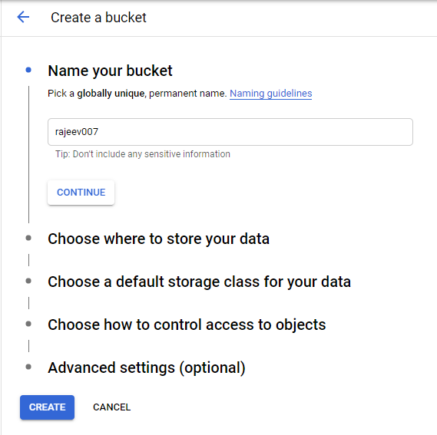
Task: Click the blue CREATE button
Action: [x=47, y=407]
